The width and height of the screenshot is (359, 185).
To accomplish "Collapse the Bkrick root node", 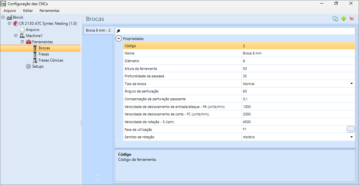I will click(x=3, y=17).
